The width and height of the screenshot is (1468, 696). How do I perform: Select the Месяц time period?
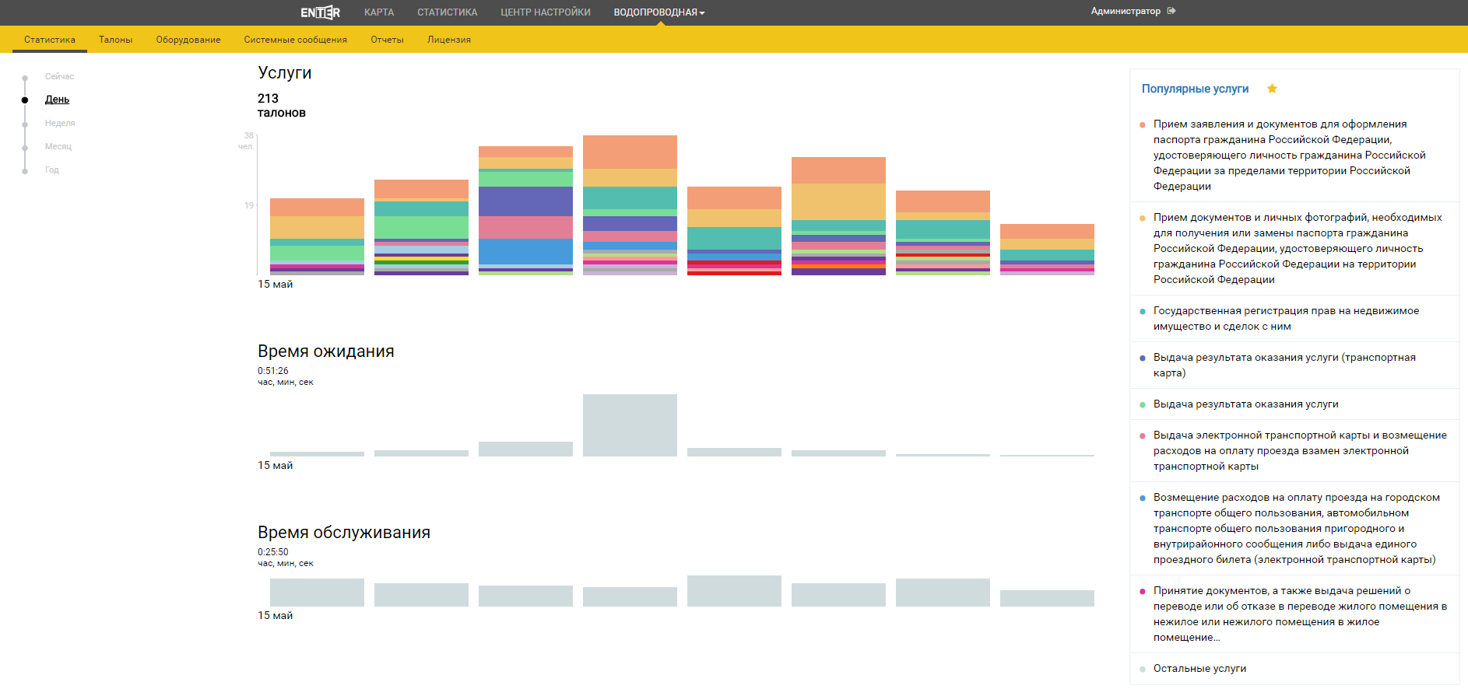coord(58,146)
